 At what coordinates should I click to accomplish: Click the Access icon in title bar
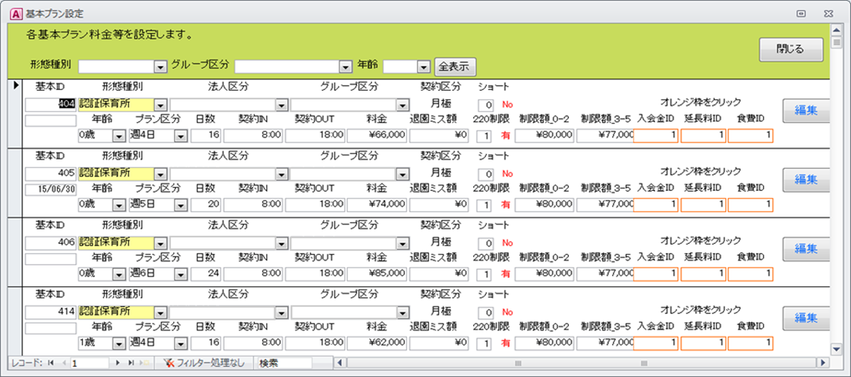9,12
